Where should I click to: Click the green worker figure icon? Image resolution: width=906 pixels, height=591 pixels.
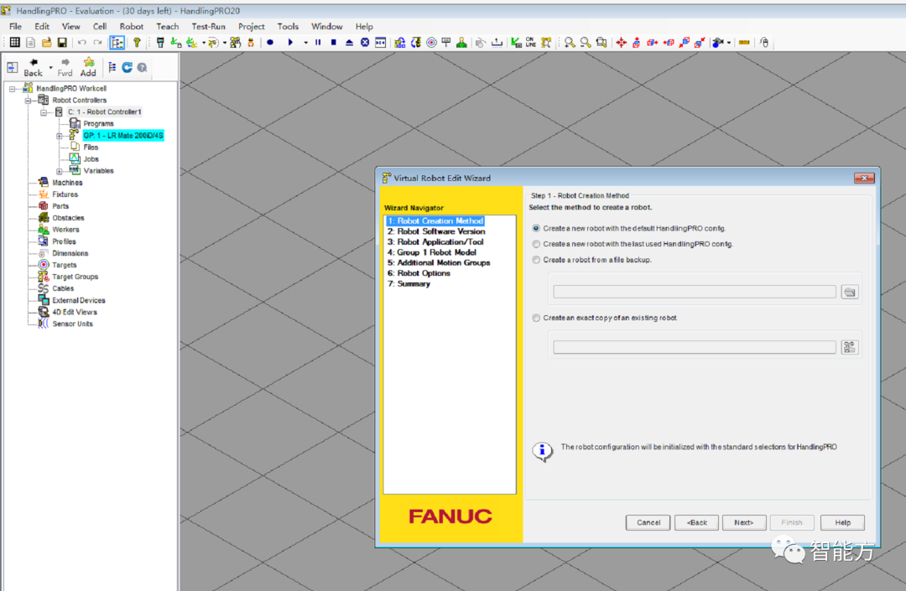point(461,42)
